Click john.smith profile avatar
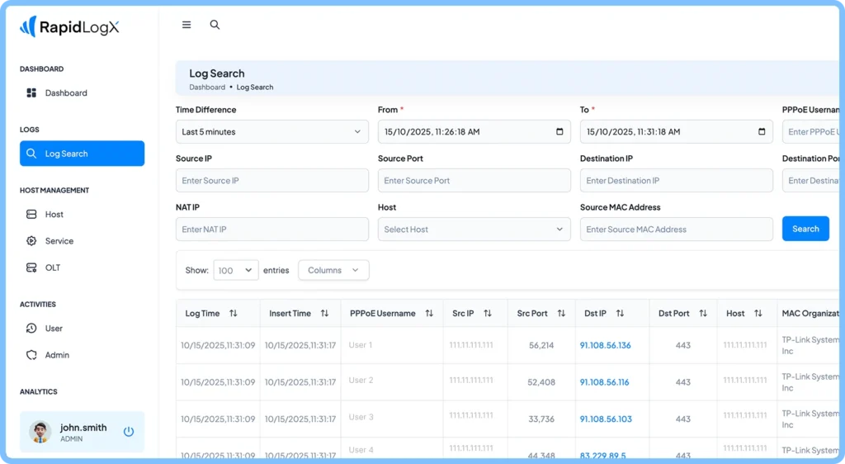845x464 pixels. coord(40,432)
